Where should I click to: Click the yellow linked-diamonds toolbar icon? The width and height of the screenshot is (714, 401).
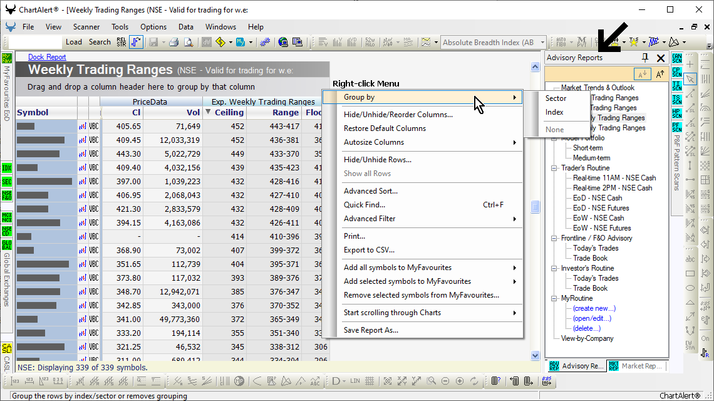(220, 43)
